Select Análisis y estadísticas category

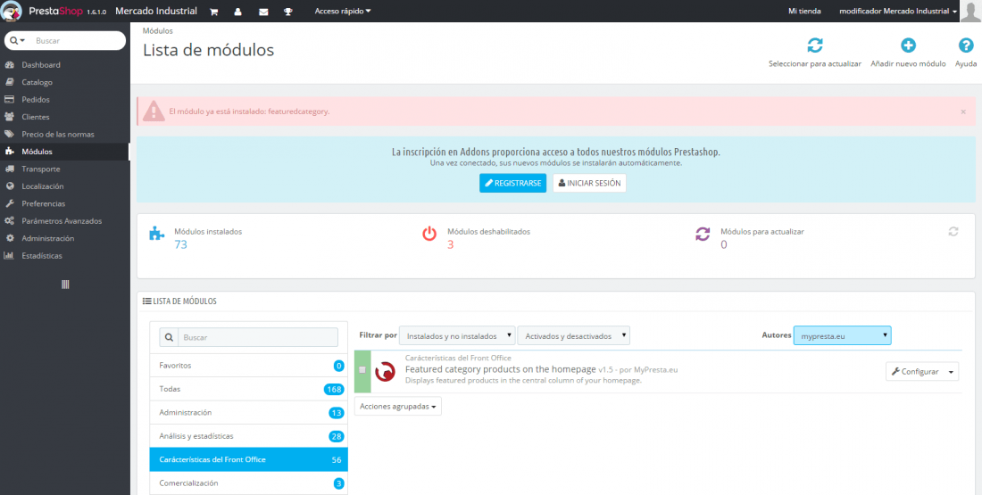pyautogui.click(x=249, y=436)
